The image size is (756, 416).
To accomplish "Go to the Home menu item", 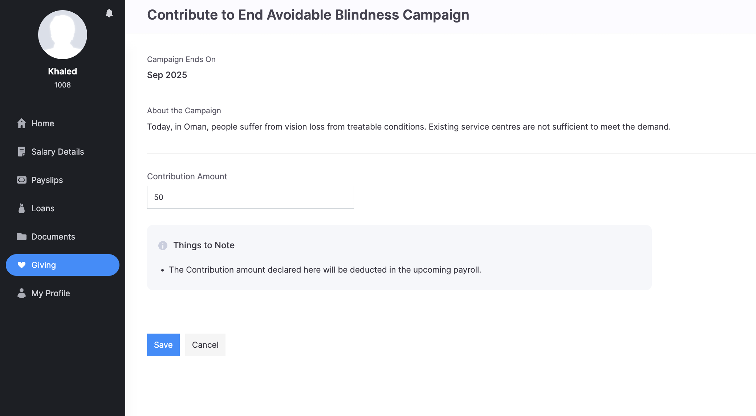I will (43, 123).
